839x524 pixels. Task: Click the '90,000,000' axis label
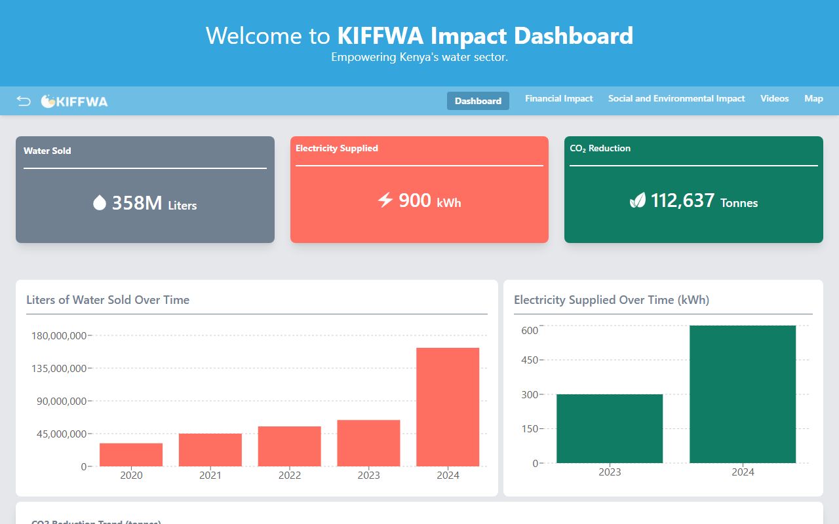62,402
